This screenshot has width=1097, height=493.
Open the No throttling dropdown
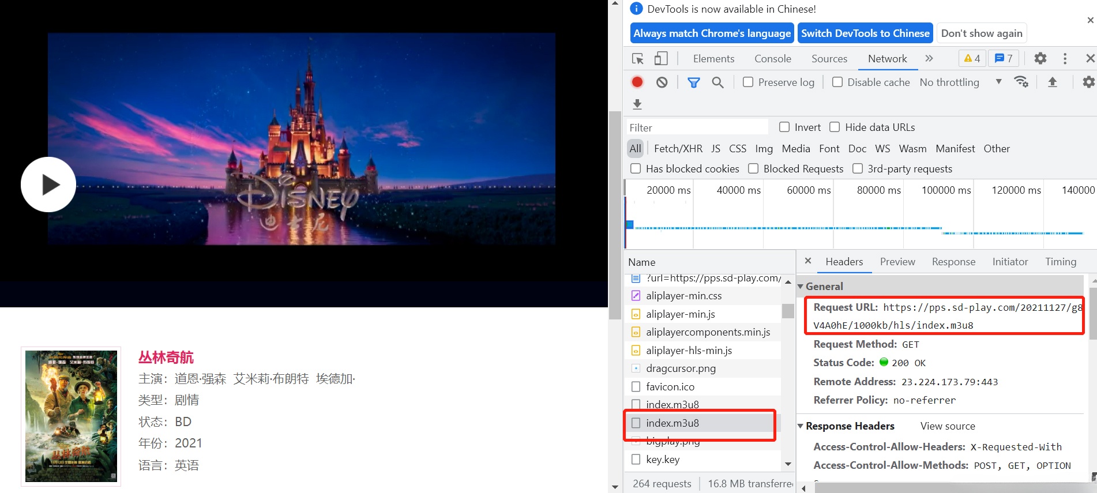coord(960,82)
